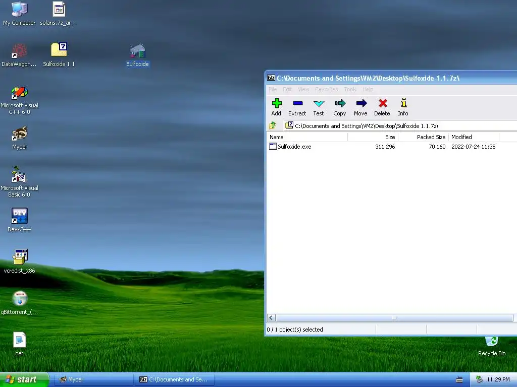
Task: Run Test on the archive
Action: tap(319, 107)
